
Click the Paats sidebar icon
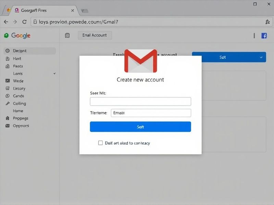(8, 66)
